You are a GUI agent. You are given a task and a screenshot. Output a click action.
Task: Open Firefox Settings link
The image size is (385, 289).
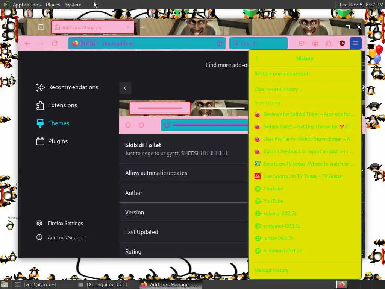[x=65, y=223]
